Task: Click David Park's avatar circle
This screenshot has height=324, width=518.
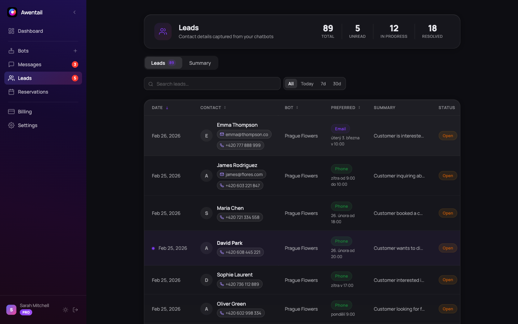Action: click(x=206, y=248)
